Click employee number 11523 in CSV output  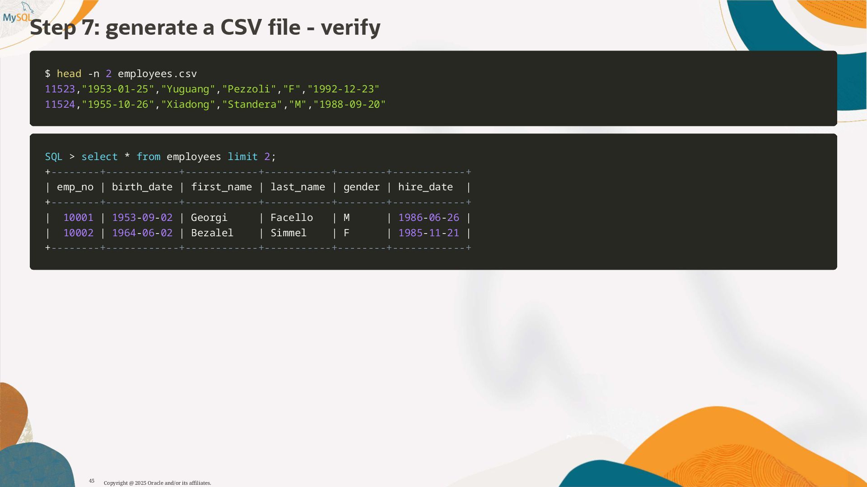click(60, 89)
